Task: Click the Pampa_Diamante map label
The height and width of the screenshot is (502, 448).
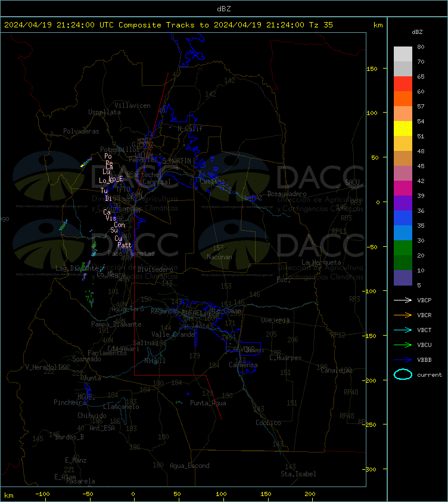Action: (x=116, y=324)
